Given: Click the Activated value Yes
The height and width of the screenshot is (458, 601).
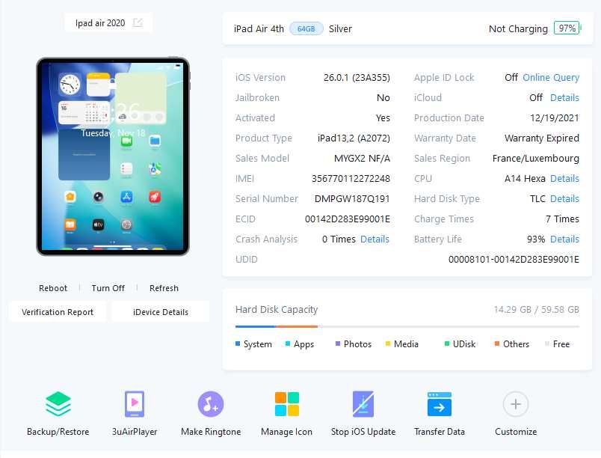Looking at the screenshot, I should (383, 118).
